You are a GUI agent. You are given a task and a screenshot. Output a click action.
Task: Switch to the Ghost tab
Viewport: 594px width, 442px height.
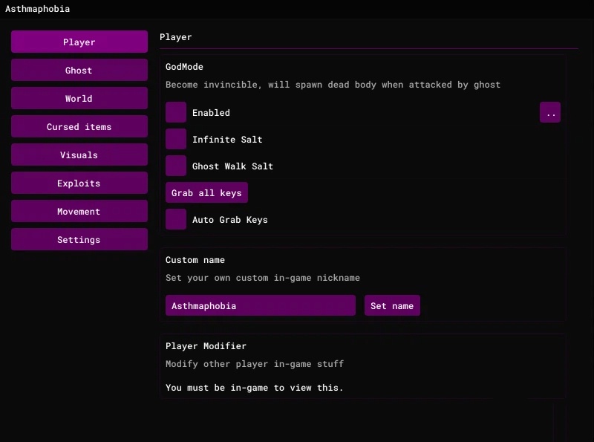click(x=79, y=70)
